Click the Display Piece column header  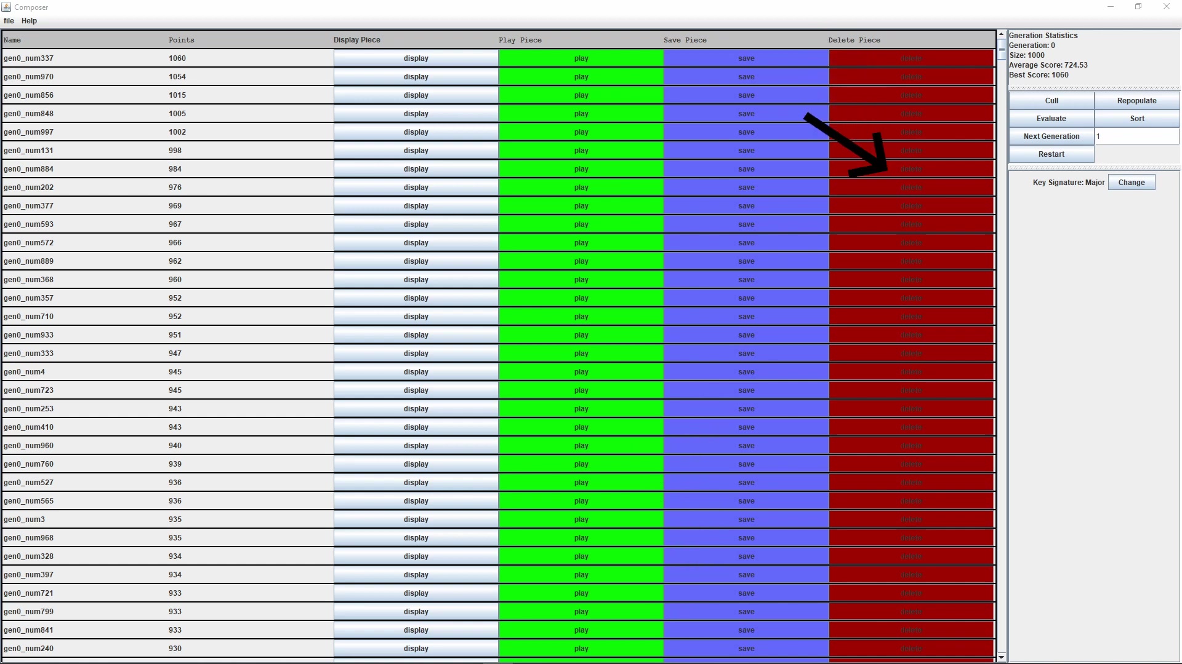point(415,40)
